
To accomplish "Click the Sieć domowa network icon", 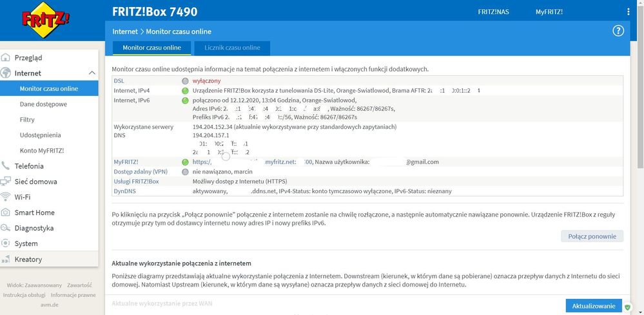I will [6, 181].
